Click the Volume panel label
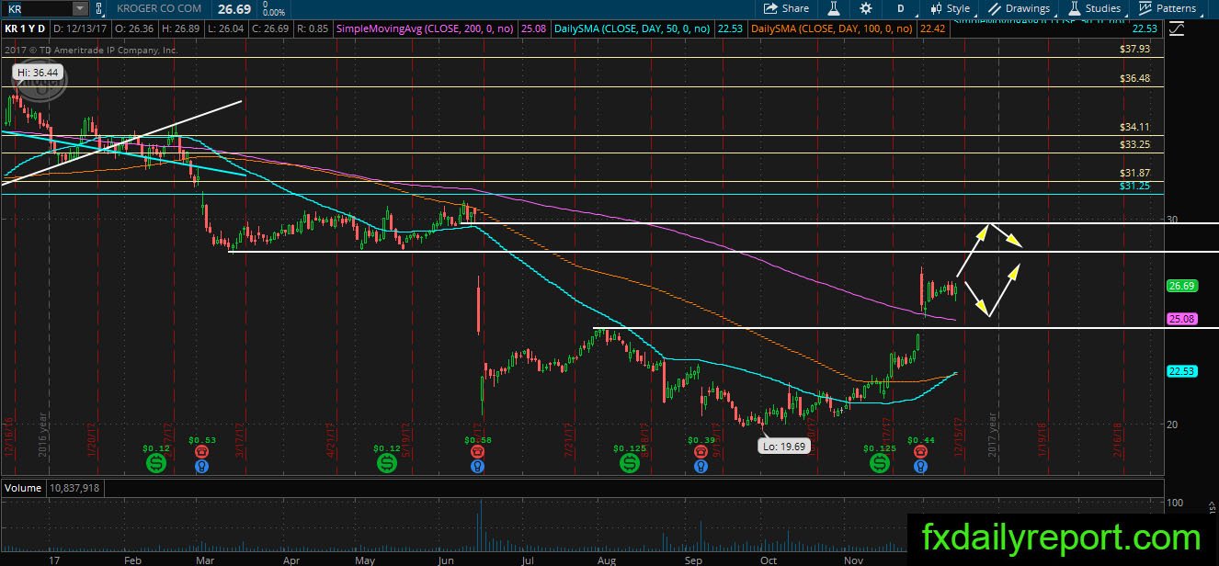Viewport: 1219px width, 566px height. (21, 489)
